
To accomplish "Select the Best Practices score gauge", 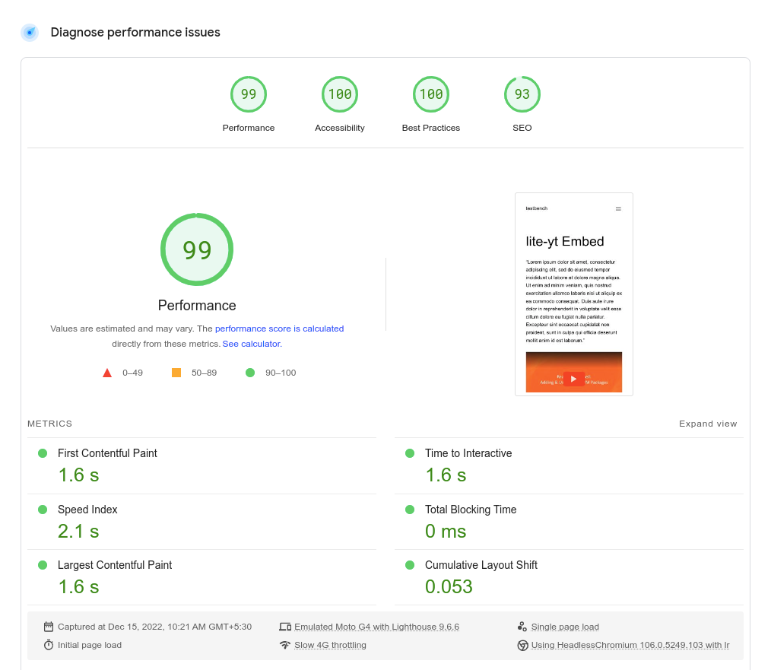I will 431,95.
